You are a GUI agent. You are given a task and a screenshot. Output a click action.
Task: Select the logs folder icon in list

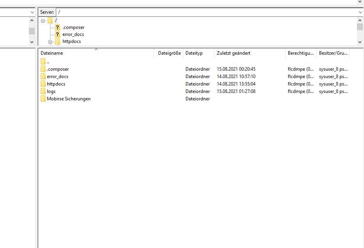(x=43, y=91)
